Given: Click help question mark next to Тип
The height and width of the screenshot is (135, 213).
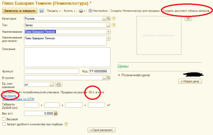Looking at the screenshot, I should tap(114, 25).
